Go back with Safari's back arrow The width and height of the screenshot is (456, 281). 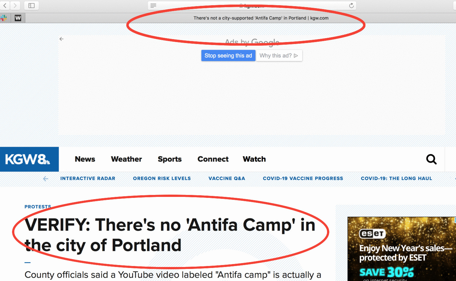pyautogui.click(x=6, y=5)
